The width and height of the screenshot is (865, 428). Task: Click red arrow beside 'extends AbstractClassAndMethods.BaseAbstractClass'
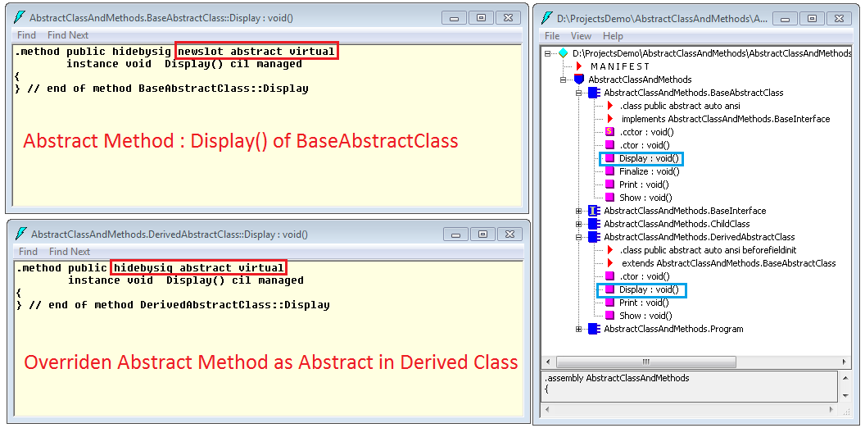[610, 263]
